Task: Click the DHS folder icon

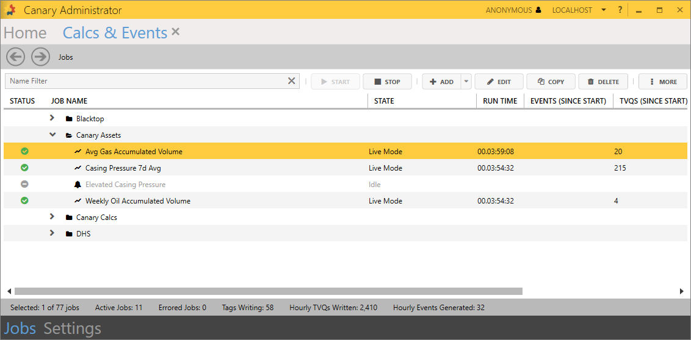Action: tap(69, 234)
